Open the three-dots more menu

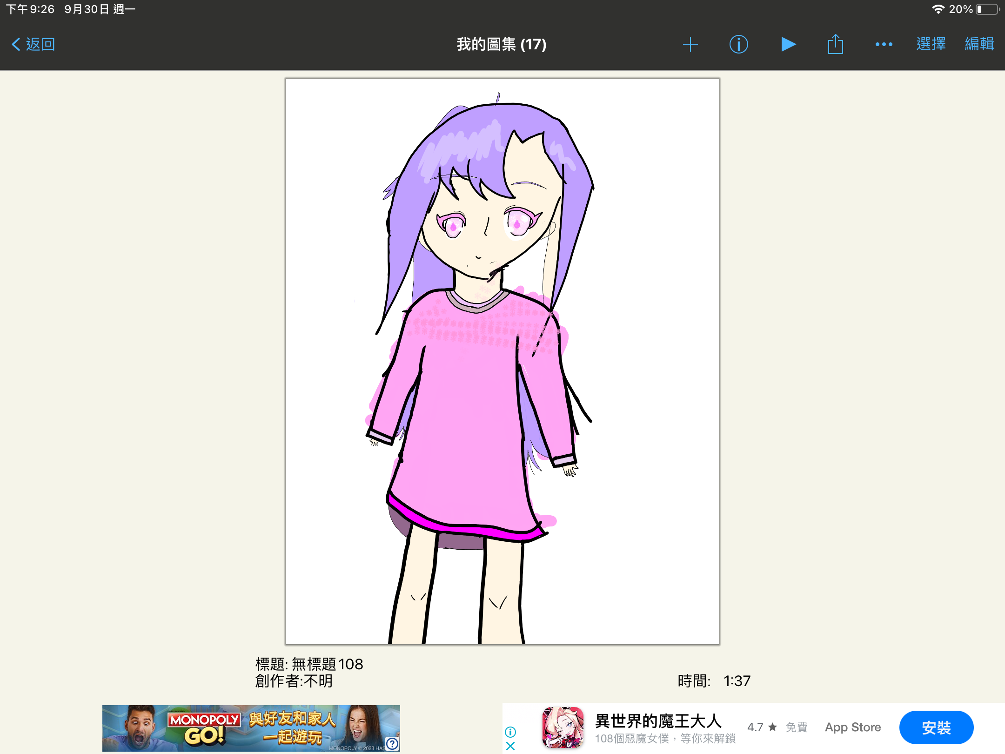tap(884, 44)
